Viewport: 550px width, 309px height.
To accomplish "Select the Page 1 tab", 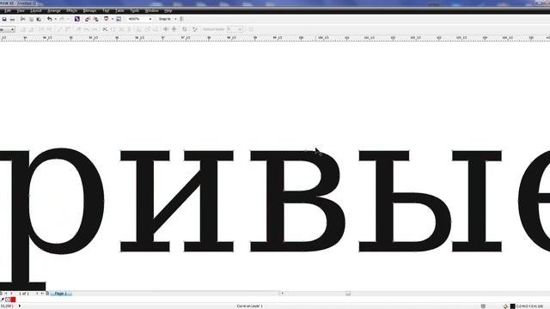I will (x=61, y=294).
